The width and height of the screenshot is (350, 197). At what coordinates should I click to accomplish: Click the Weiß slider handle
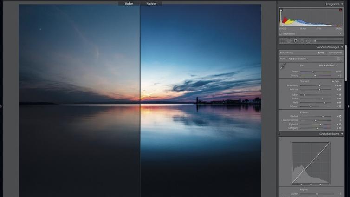[325, 103]
